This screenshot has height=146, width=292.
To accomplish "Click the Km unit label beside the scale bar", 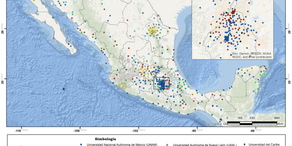I will pos(281,124).
